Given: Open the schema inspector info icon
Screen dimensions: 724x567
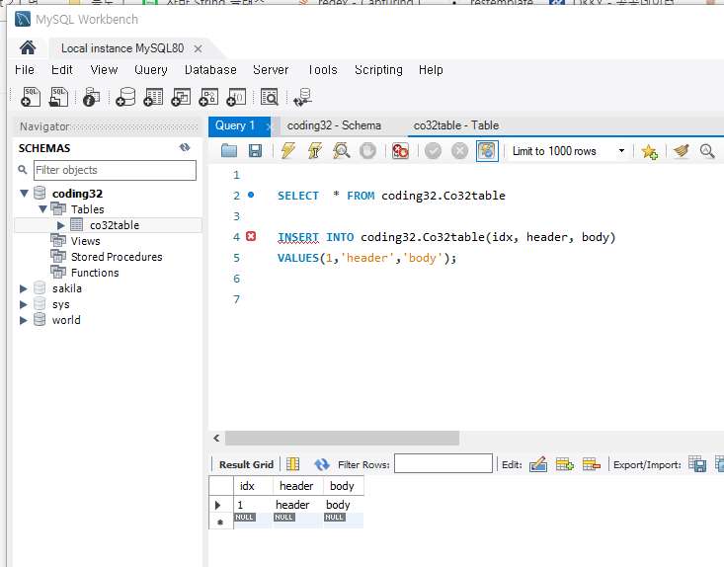Looking at the screenshot, I should click(92, 97).
